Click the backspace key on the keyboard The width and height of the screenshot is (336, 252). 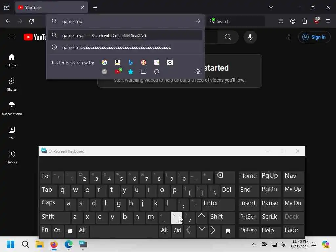pos(224,177)
